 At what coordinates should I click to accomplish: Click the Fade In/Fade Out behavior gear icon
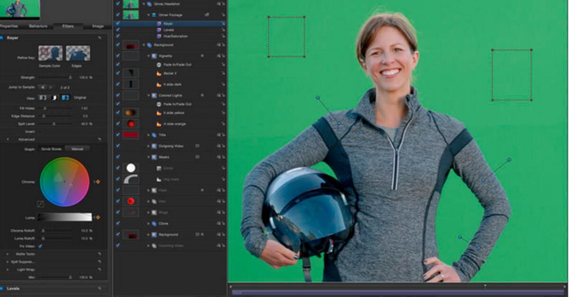159,64
